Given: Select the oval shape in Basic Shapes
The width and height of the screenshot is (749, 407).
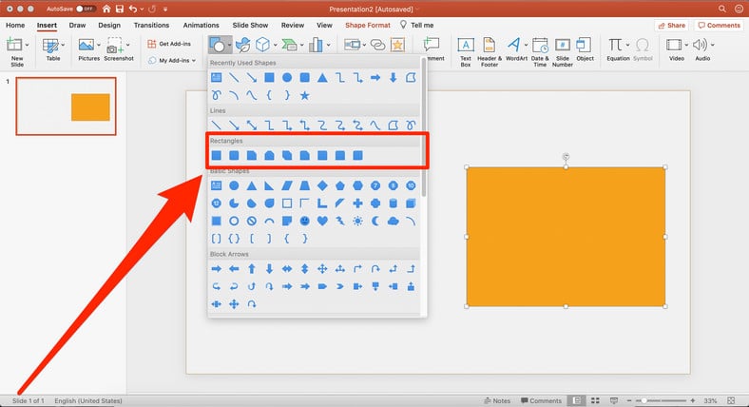Looking at the screenshot, I should click(x=234, y=185).
